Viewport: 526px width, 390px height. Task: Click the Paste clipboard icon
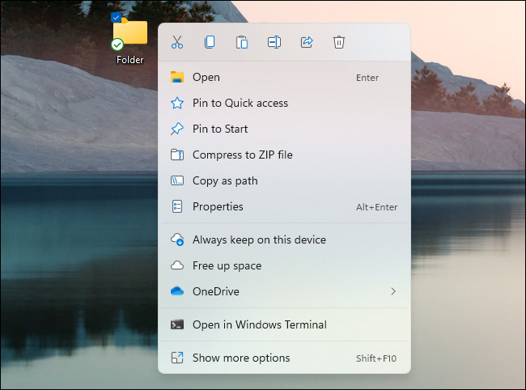(x=242, y=42)
